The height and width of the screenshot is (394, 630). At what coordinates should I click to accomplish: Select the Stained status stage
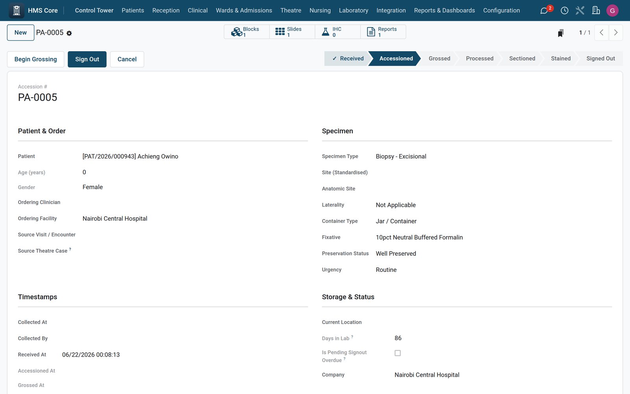[x=560, y=58]
